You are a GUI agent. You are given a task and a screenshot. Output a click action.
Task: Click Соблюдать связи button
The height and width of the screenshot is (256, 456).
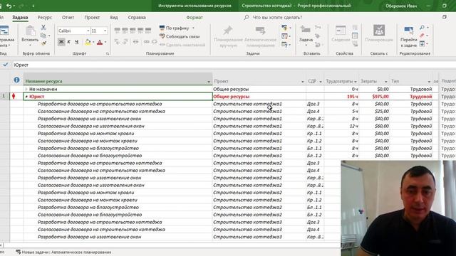pos(180,36)
